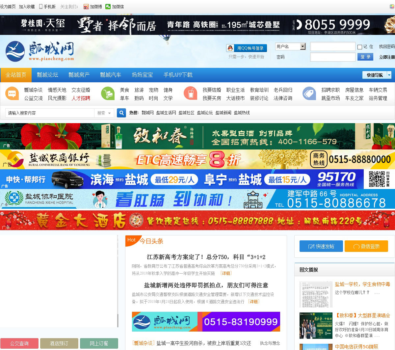The height and width of the screenshot is (350, 395).
Task: Focus the 请输入搜索内容 search box
Action: pyautogui.click(x=50, y=113)
